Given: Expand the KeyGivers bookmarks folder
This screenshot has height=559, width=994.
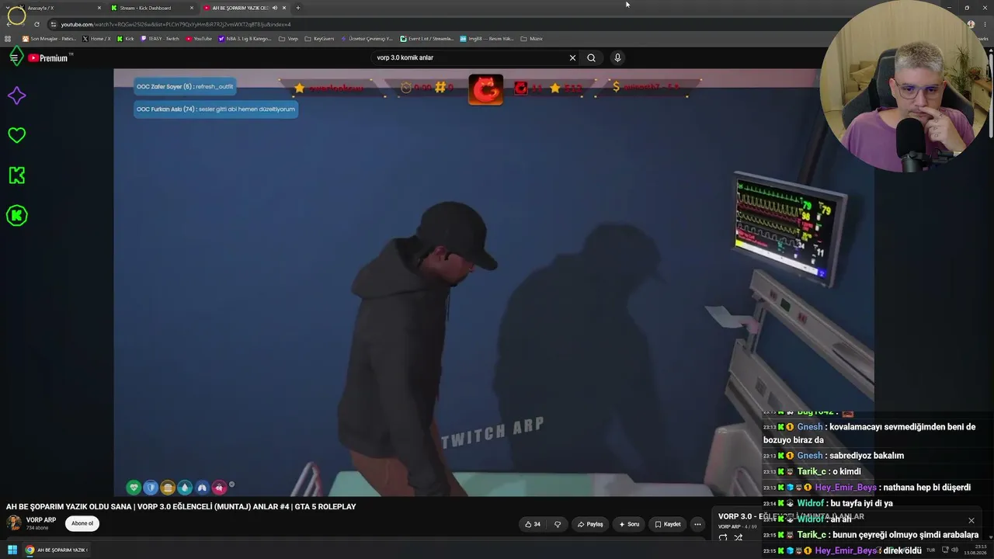Looking at the screenshot, I should [x=319, y=38].
